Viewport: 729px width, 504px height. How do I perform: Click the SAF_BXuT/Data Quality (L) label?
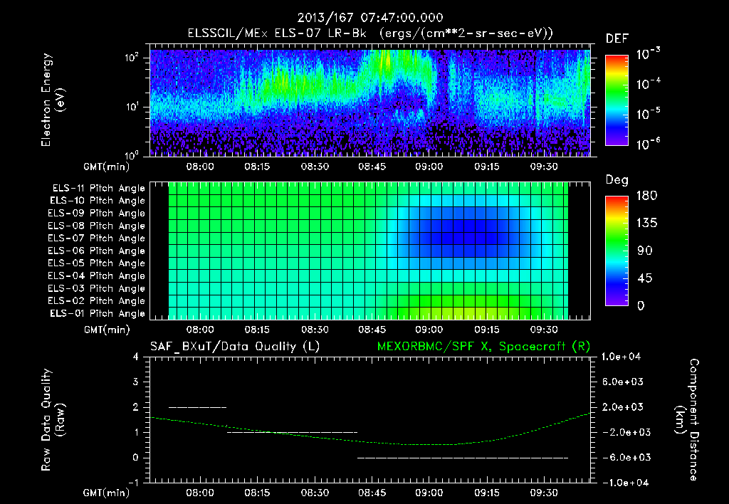point(235,347)
